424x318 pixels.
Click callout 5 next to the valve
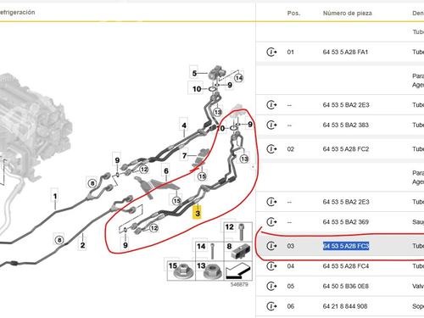pyautogui.click(x=194, y=73)
